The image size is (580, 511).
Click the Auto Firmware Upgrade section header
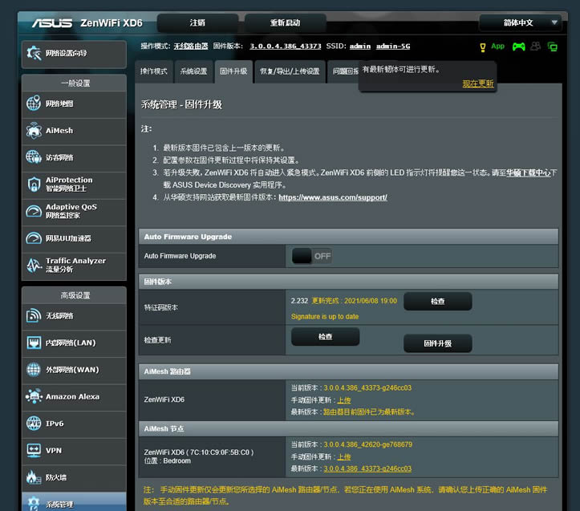click(348, 237)
